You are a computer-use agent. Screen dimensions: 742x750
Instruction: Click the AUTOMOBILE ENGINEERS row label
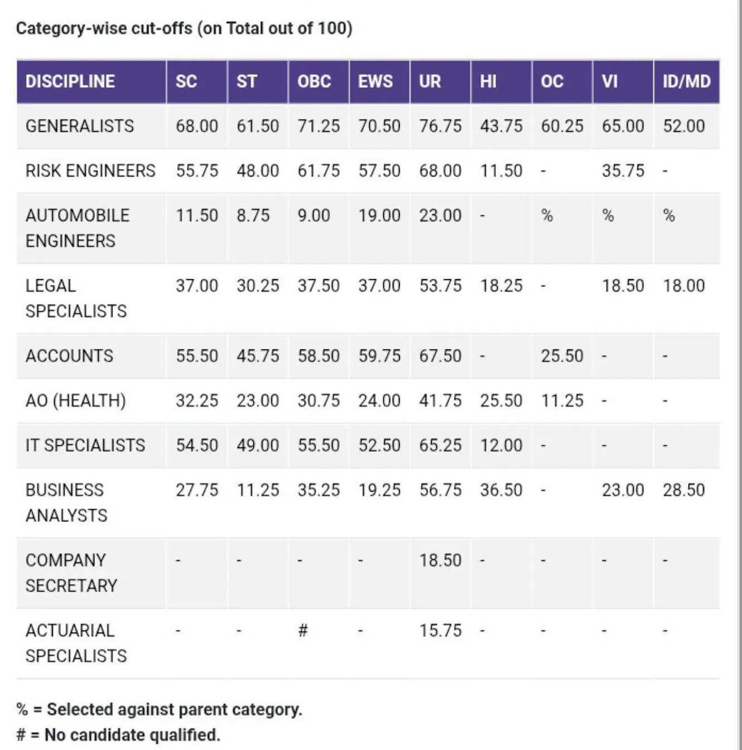tap(77, 228)
